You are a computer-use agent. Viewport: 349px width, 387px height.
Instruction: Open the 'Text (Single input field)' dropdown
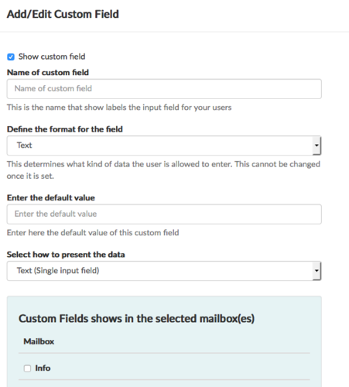point(164,271)
